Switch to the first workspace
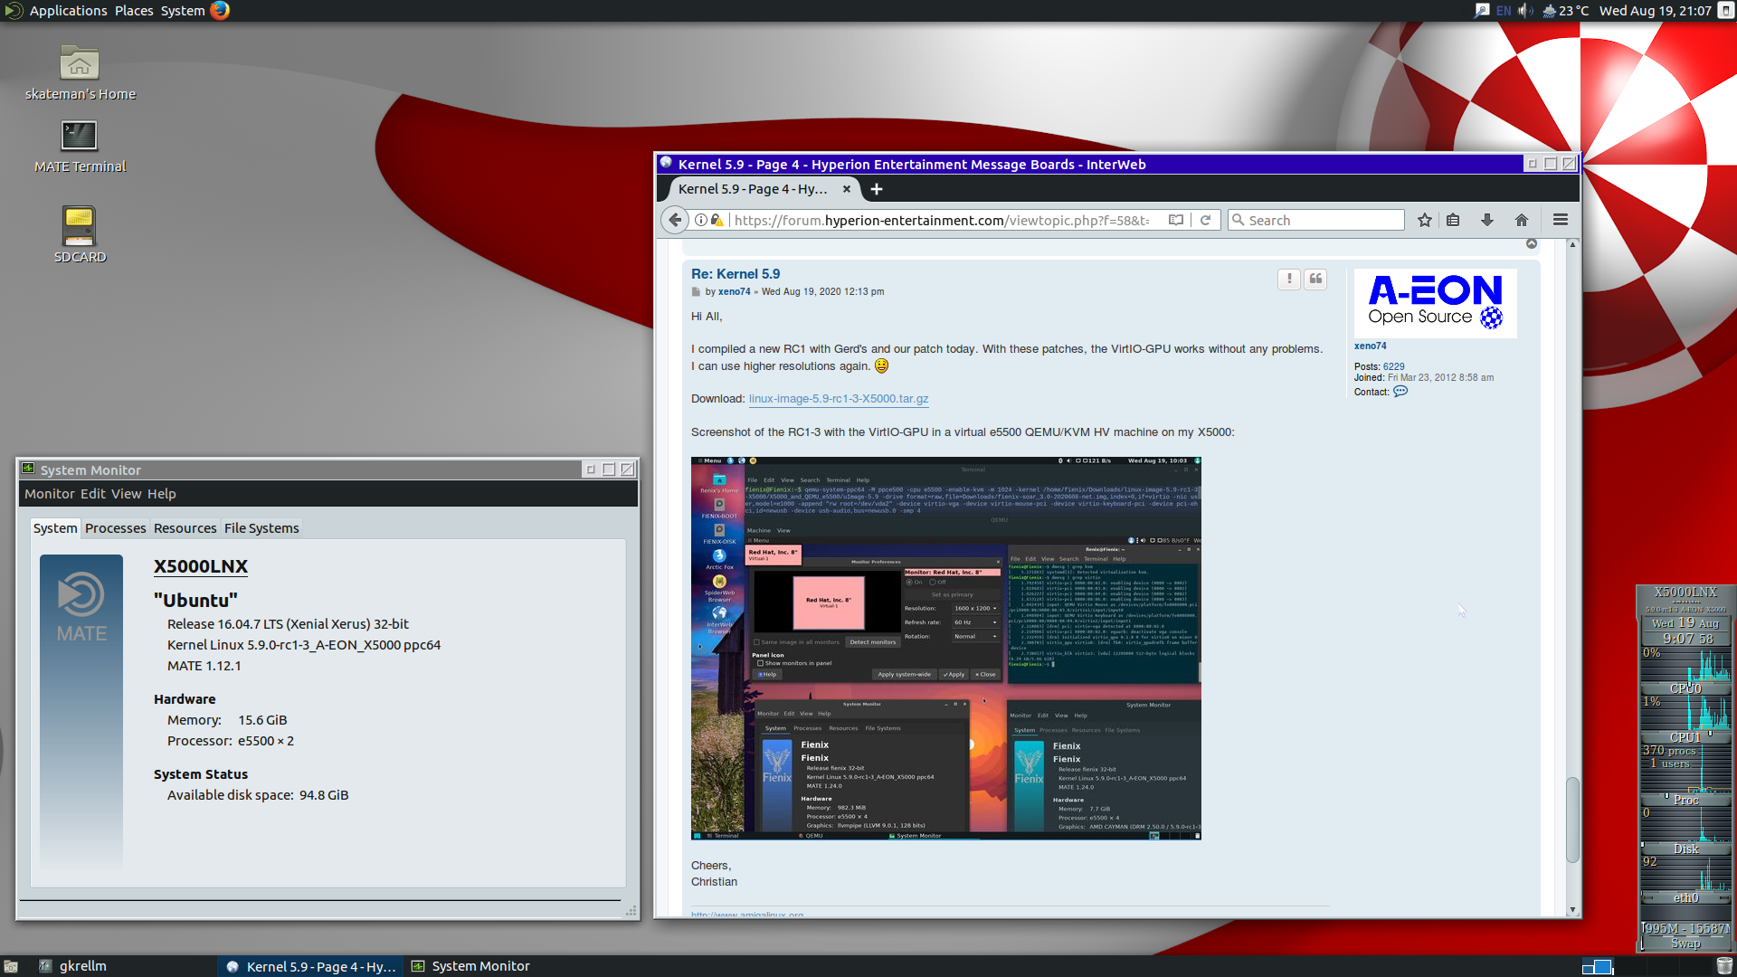 click(1598, 966)
